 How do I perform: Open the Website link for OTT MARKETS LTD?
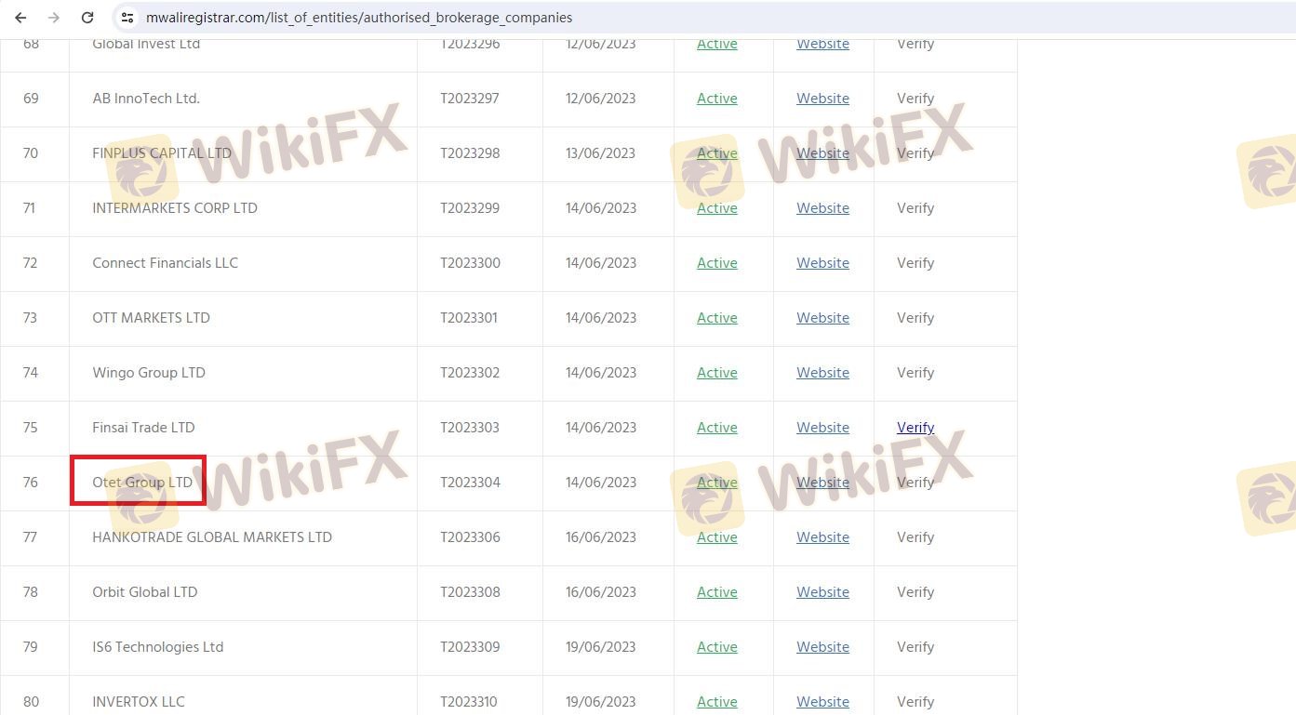pos(822,318)
